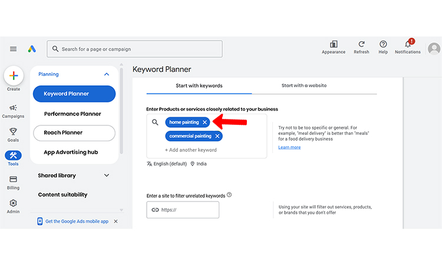Image resolution: width=442 pixels, height=265 pixels.
Task: Click the 'Try not to be too specific' hint text
Action: pyautogui.click(x=324, y=133)
